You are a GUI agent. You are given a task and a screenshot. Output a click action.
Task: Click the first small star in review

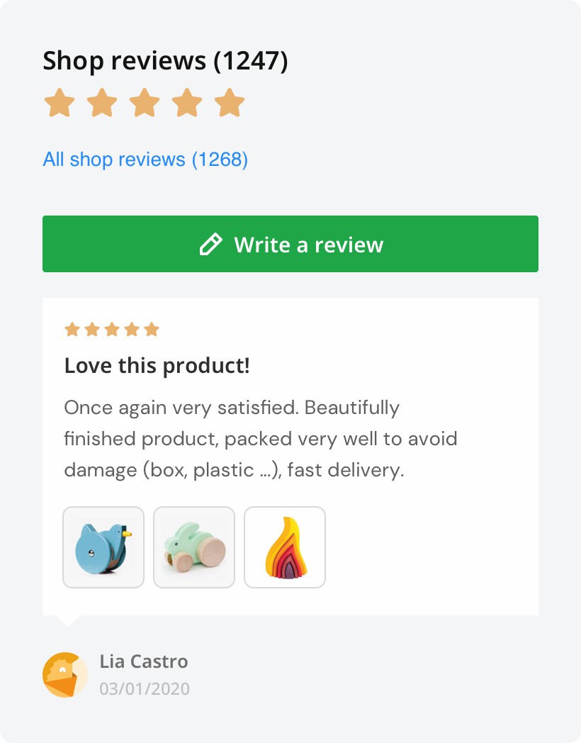pos(72,330)
